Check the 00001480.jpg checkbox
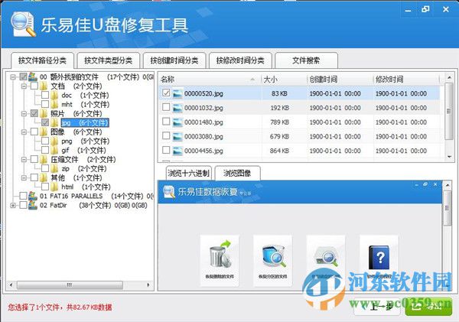459x322 pixels. [x=166, y=121]
